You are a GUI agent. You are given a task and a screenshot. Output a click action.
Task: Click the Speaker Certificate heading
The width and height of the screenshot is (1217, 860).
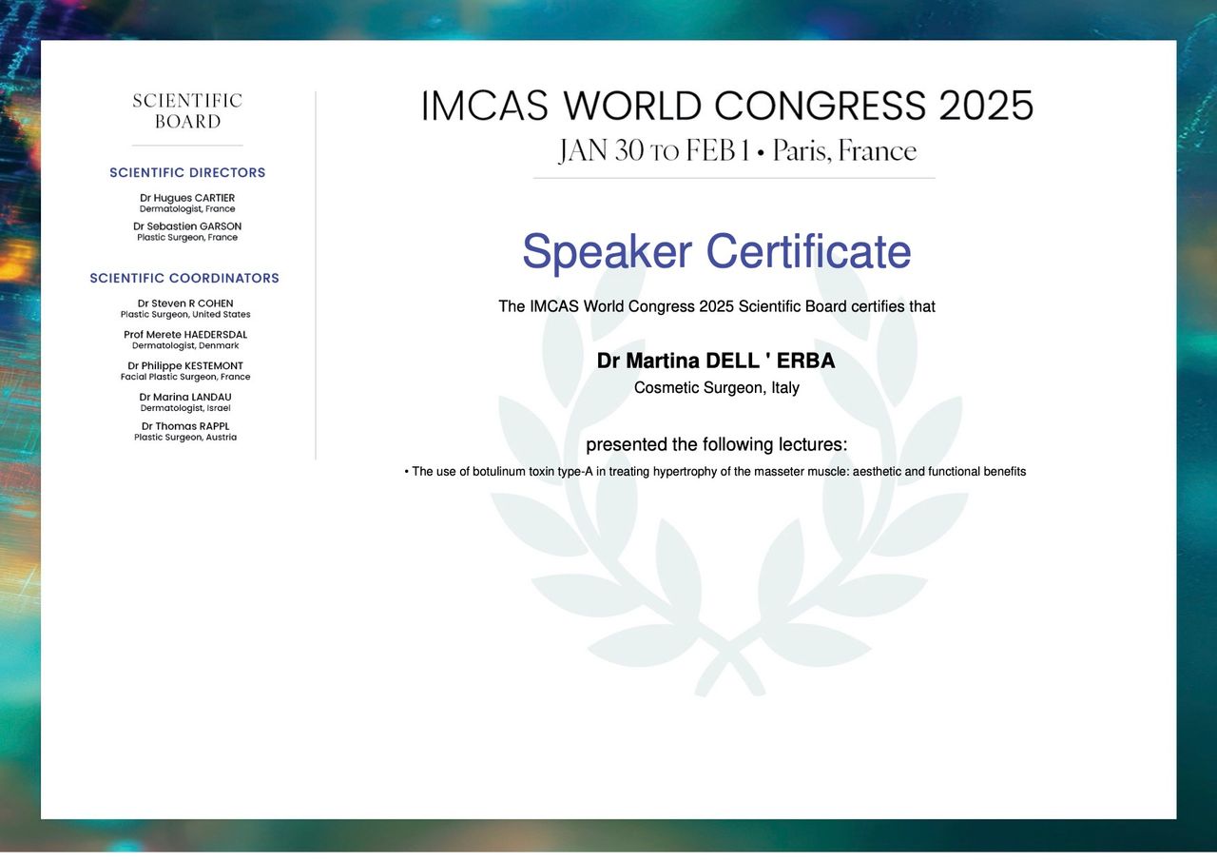pos(716,251)
